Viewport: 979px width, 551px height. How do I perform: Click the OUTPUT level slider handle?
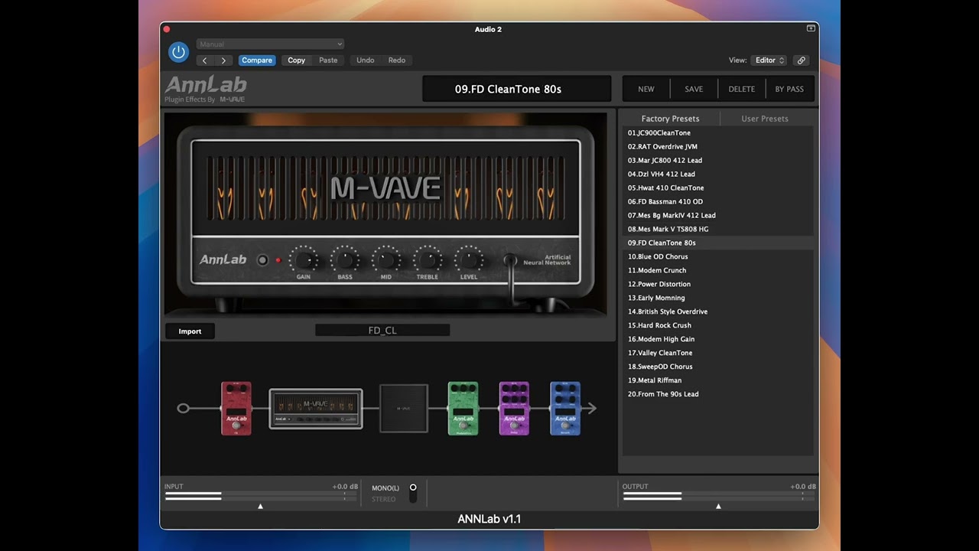[x=718, y=507]
